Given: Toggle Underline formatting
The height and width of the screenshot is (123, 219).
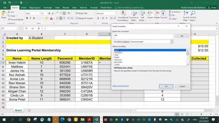Looking at the screenshot, I should [34, 18].
